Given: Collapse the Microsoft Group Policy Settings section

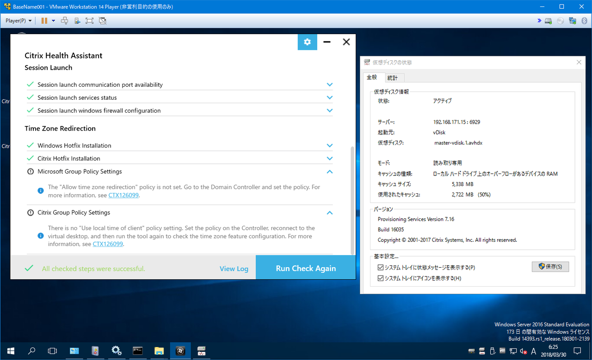Looking at the screenshot, I should (330, 172).
